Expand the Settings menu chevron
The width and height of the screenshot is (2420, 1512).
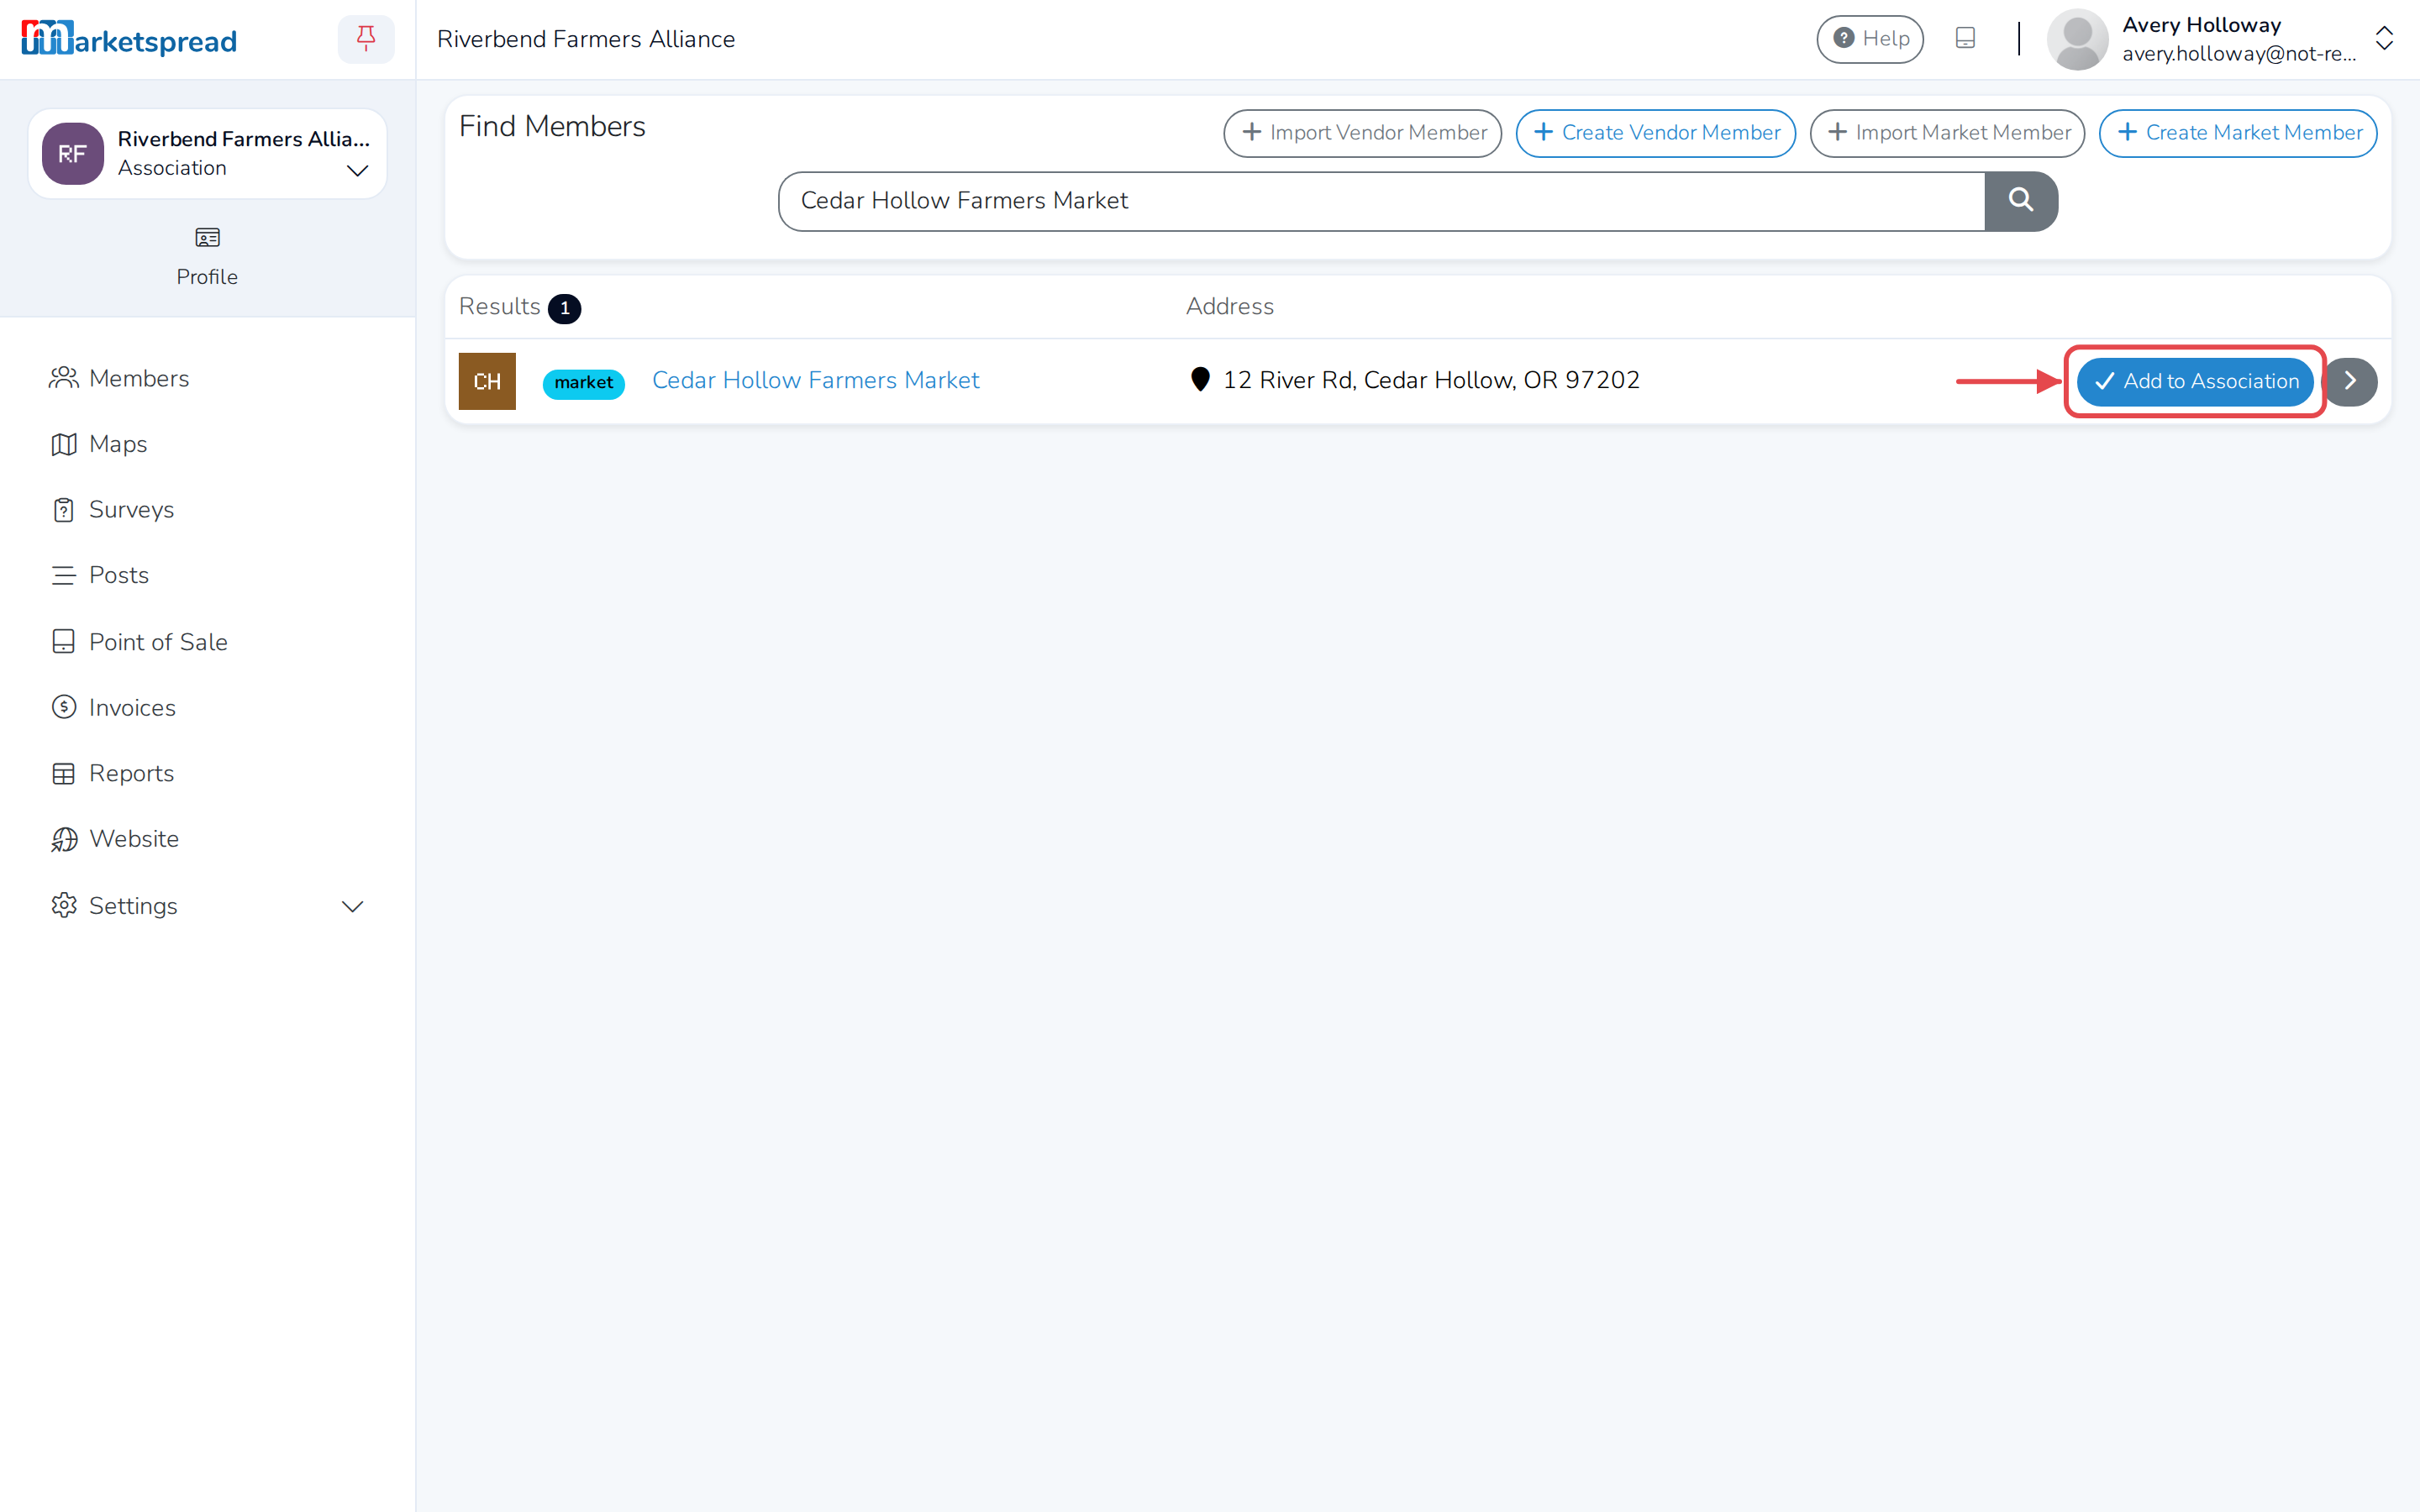352,906
